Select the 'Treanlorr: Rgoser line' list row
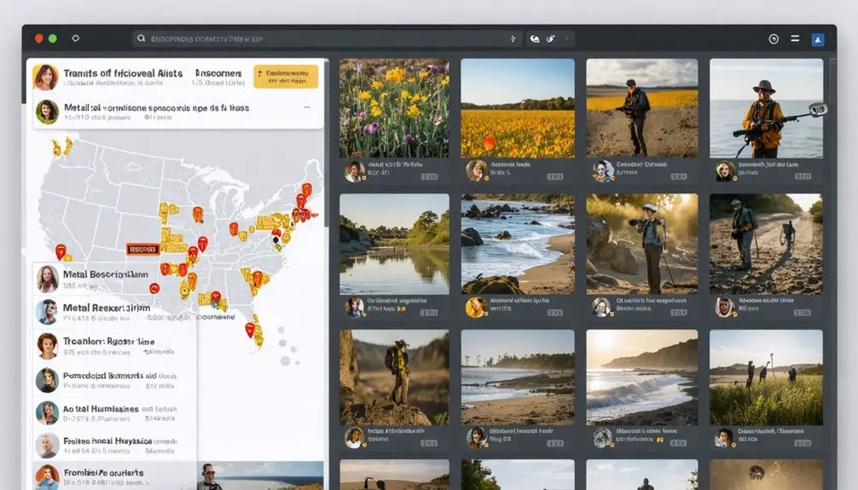 point(114,346)
